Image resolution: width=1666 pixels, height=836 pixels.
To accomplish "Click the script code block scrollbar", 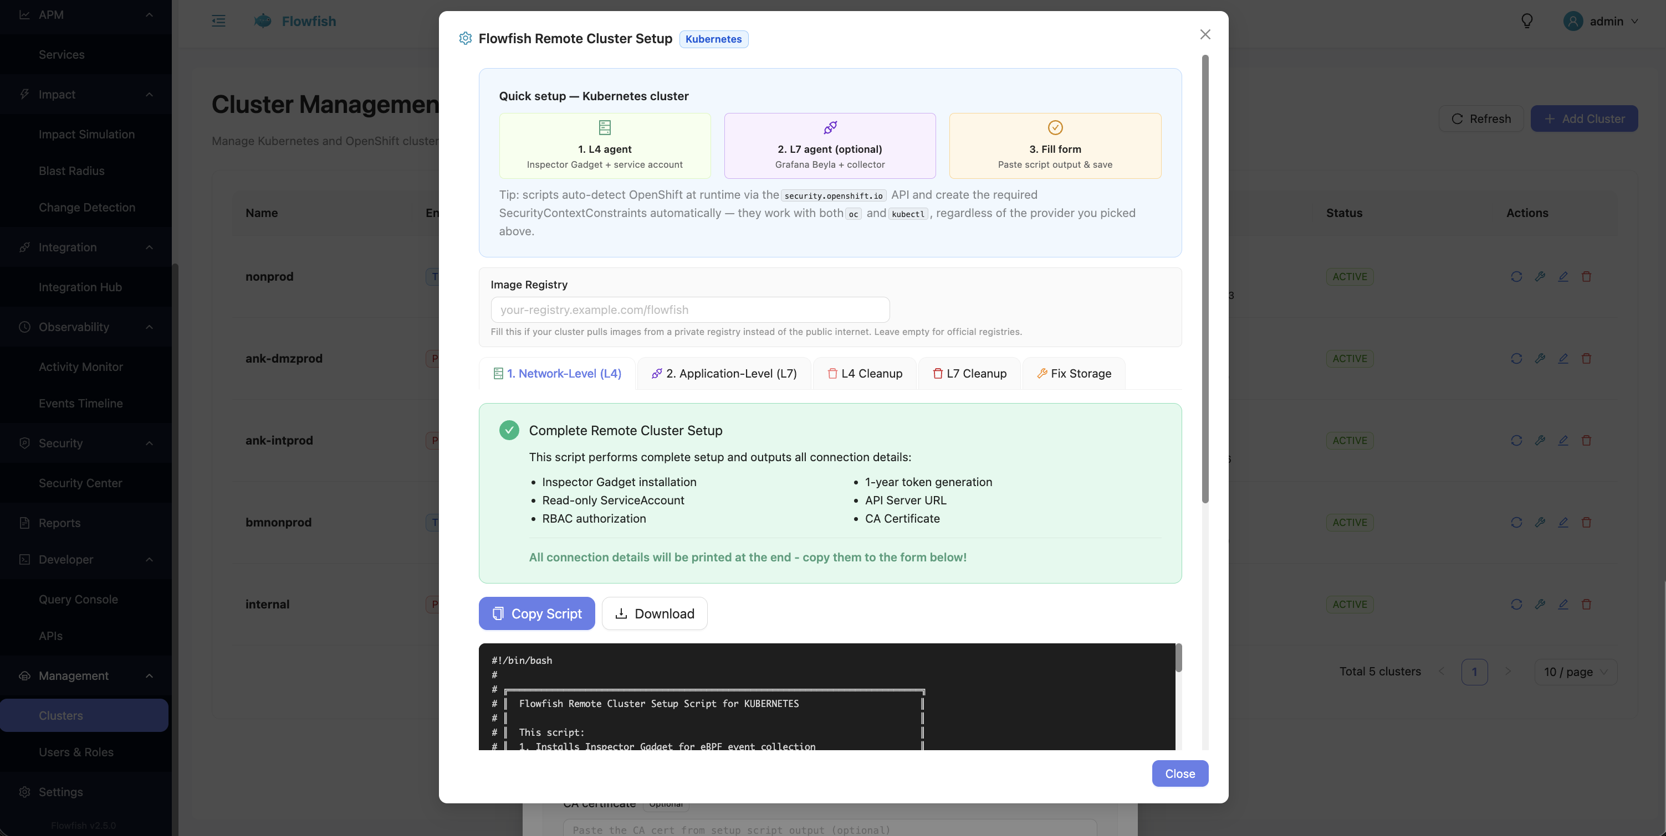I will point(1178,658).
